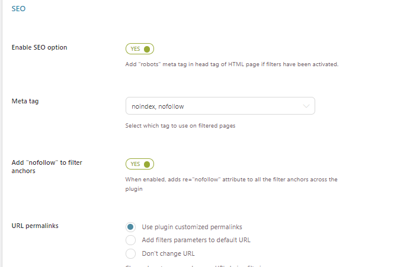Screen dimensions: 410x267
Task: Turn off nofollow on filter anchors toggle
Action: pyautogui.click(x=140, y=164)
